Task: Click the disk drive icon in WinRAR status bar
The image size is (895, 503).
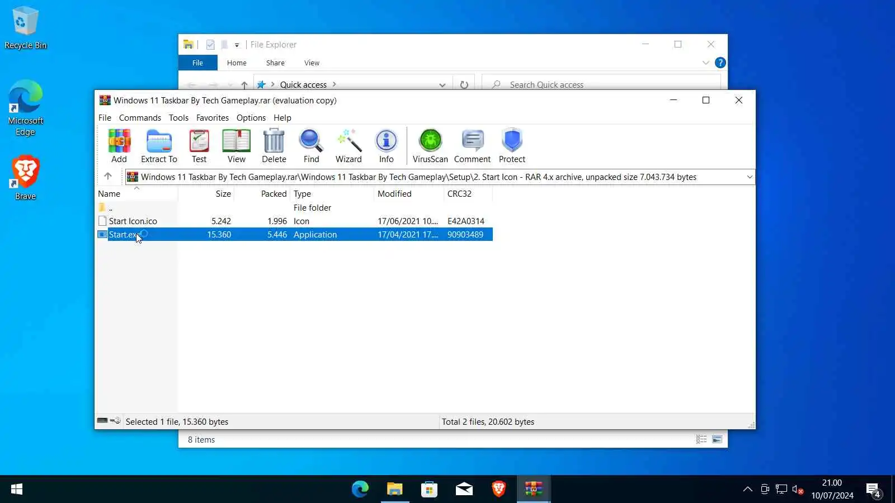Action: pos(102,420)
